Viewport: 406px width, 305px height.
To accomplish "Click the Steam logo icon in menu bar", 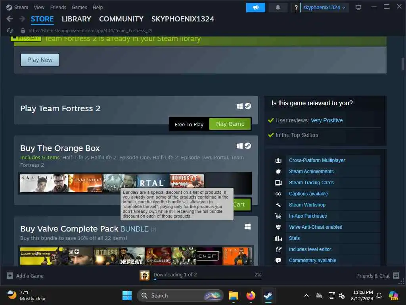I will click(x=9, y=7).
